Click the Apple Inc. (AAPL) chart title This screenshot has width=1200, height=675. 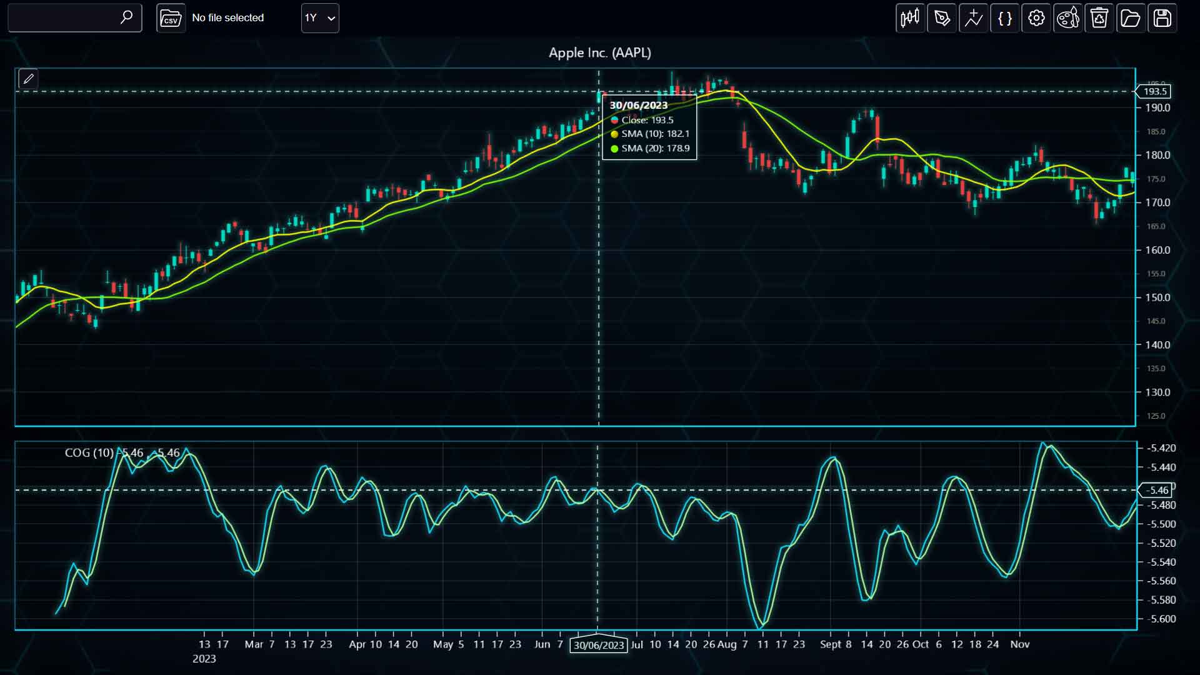(599, 53)
